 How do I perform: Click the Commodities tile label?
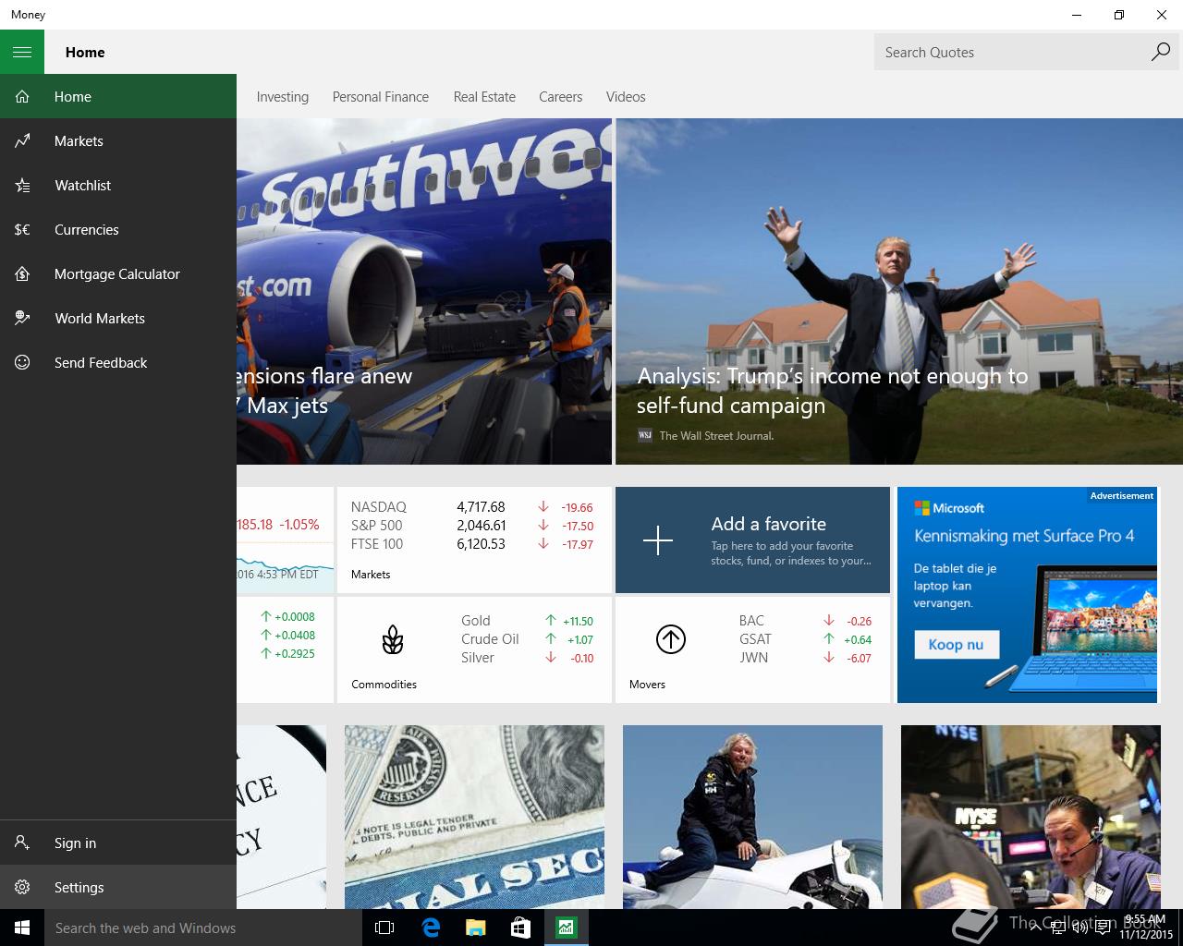click(384, 684)
